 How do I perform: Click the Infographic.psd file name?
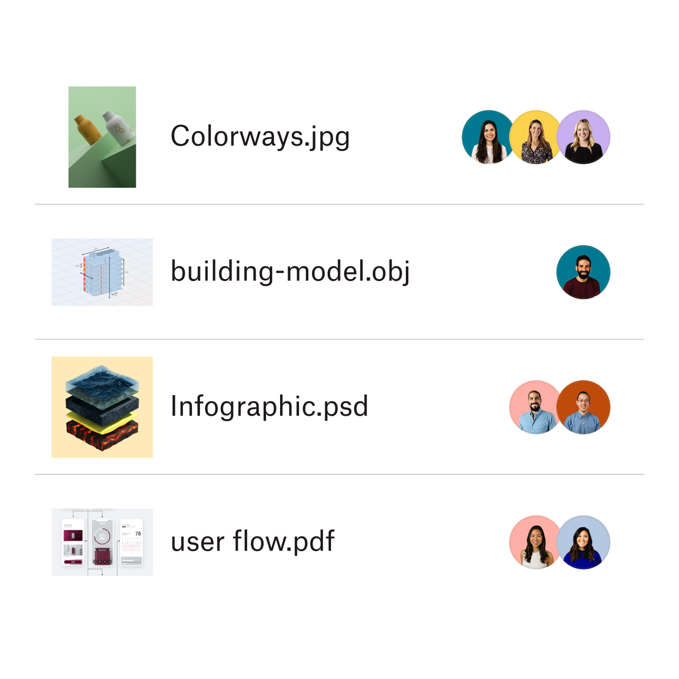pyautogui.click(x=269, y=407)
